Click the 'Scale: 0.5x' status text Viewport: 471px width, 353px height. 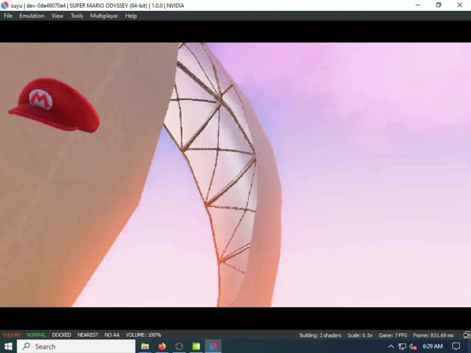pos(360,335)
